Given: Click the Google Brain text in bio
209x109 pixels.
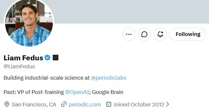Looking at the screenshot, I should click(108, 92).
